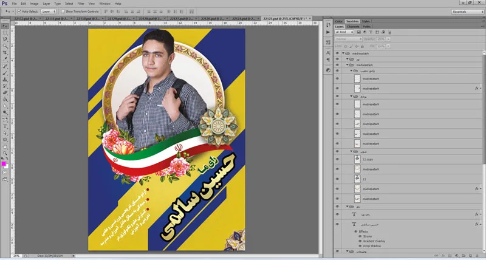This screenshot has height=260, width=486.
Task: Toggle visibility of Drop Shadow effect
Action: (360, 246)
